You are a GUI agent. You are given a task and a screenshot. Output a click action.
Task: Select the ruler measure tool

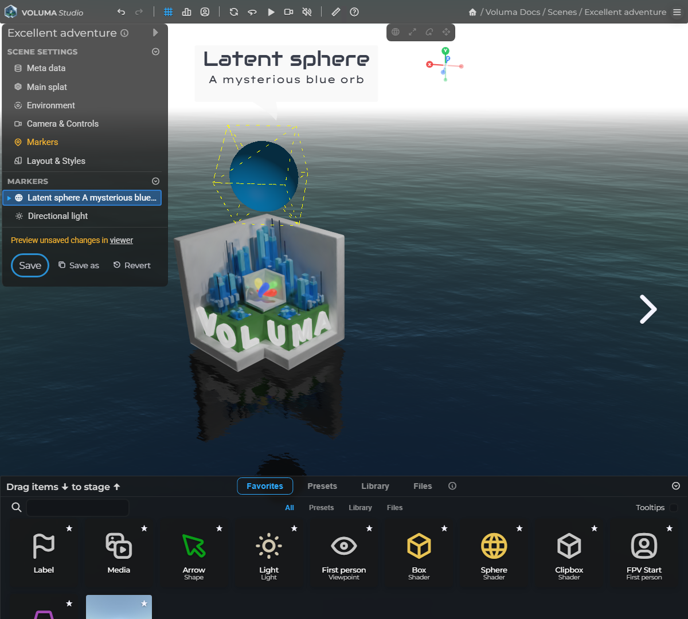click(x=336, y=12)
